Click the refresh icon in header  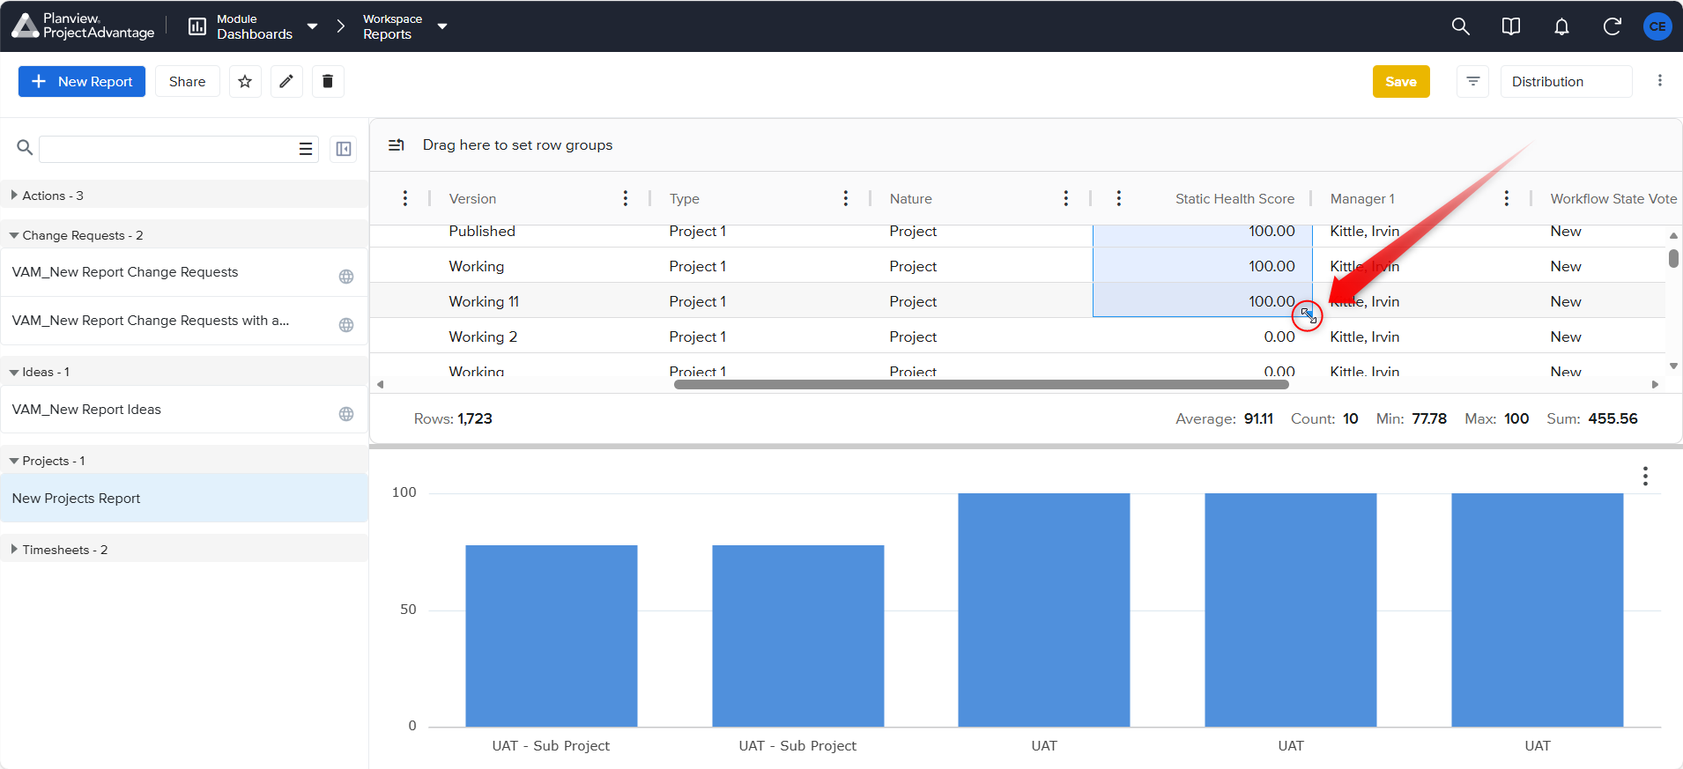(x=1612, y=26)
